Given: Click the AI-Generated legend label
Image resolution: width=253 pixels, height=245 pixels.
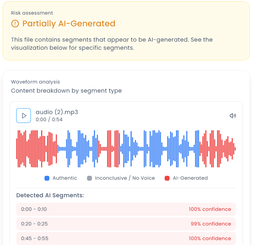Looking at the screenshot, I should pyautogui.click(x=190, y=178).
